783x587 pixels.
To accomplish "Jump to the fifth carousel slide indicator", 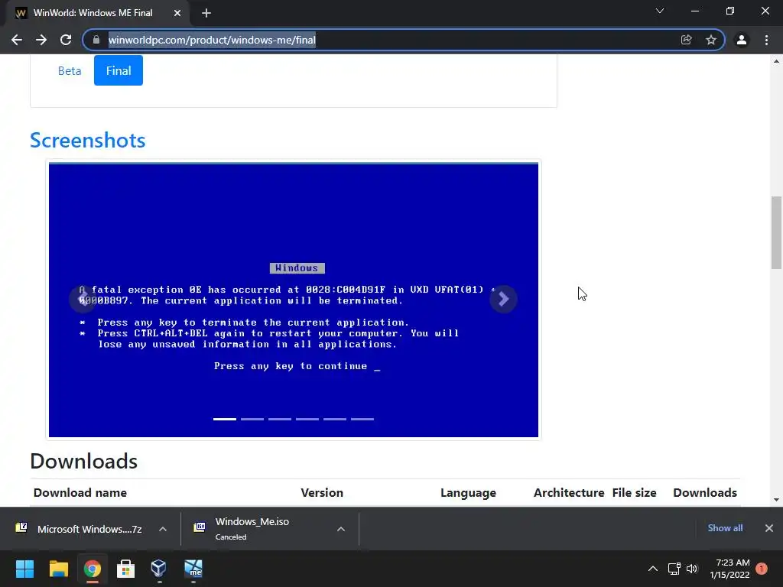I will (335, 420).
